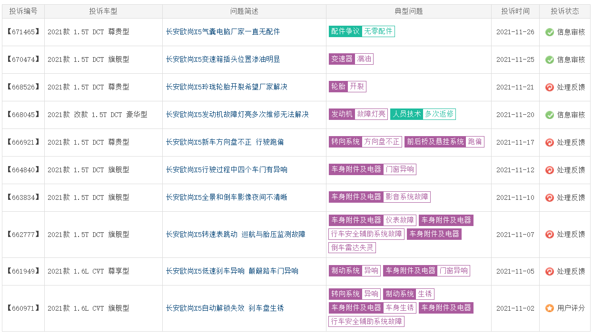The height and width of the screenshot is (335, 592).
Task: Click red feedback icon in row 663834
Action: (550, 197)
